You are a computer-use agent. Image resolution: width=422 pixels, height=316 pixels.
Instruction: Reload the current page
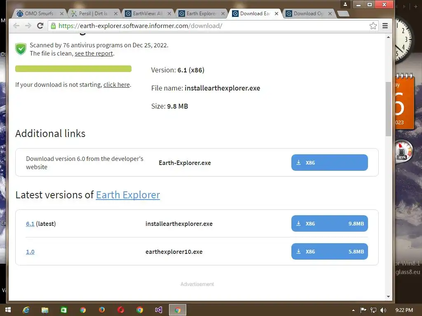(40, 26)
